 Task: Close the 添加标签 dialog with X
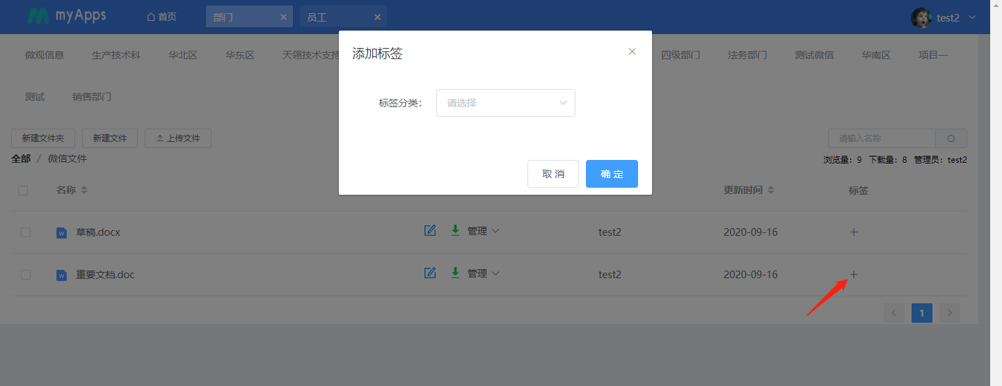point(632,51)
